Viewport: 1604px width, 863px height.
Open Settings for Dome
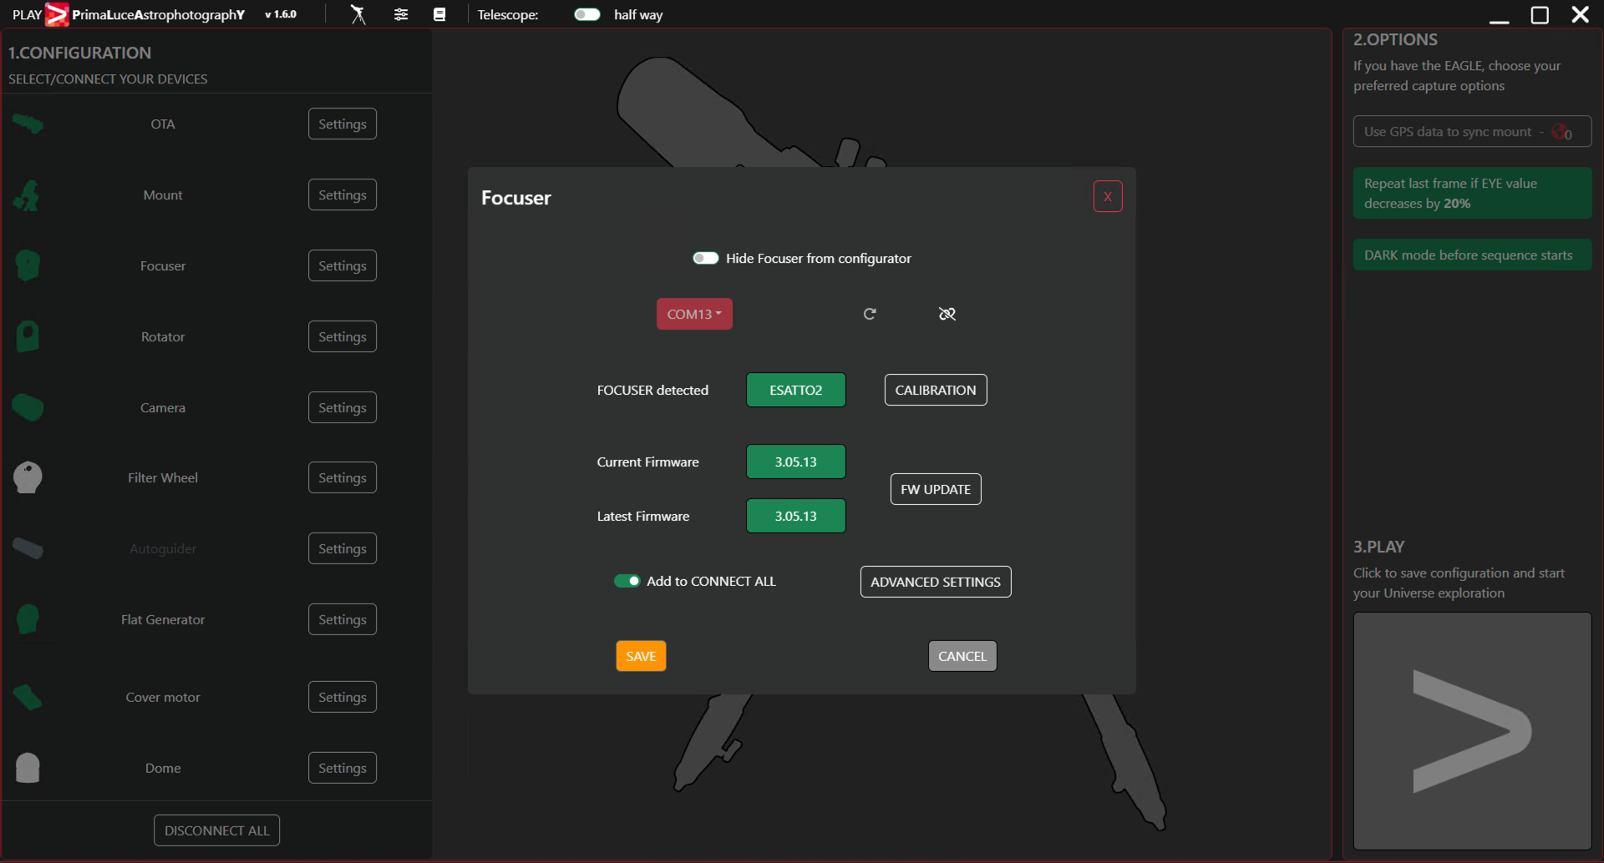pyautogui.click(x=343, y=768)
